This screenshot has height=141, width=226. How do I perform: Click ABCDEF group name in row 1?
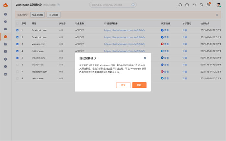(x=79, y=30)
